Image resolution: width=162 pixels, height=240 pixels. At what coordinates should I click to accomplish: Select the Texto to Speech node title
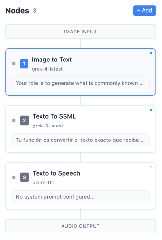(x=56, y=173)
